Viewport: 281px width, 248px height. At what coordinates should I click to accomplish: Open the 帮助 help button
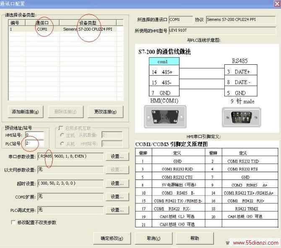point(195,238)
